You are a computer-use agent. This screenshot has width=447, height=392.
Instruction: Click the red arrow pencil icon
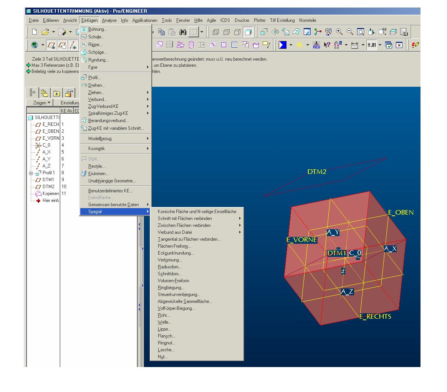[x=415, y=45]
